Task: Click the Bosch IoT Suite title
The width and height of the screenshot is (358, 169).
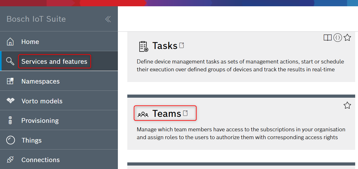Action: pos(36,19)
